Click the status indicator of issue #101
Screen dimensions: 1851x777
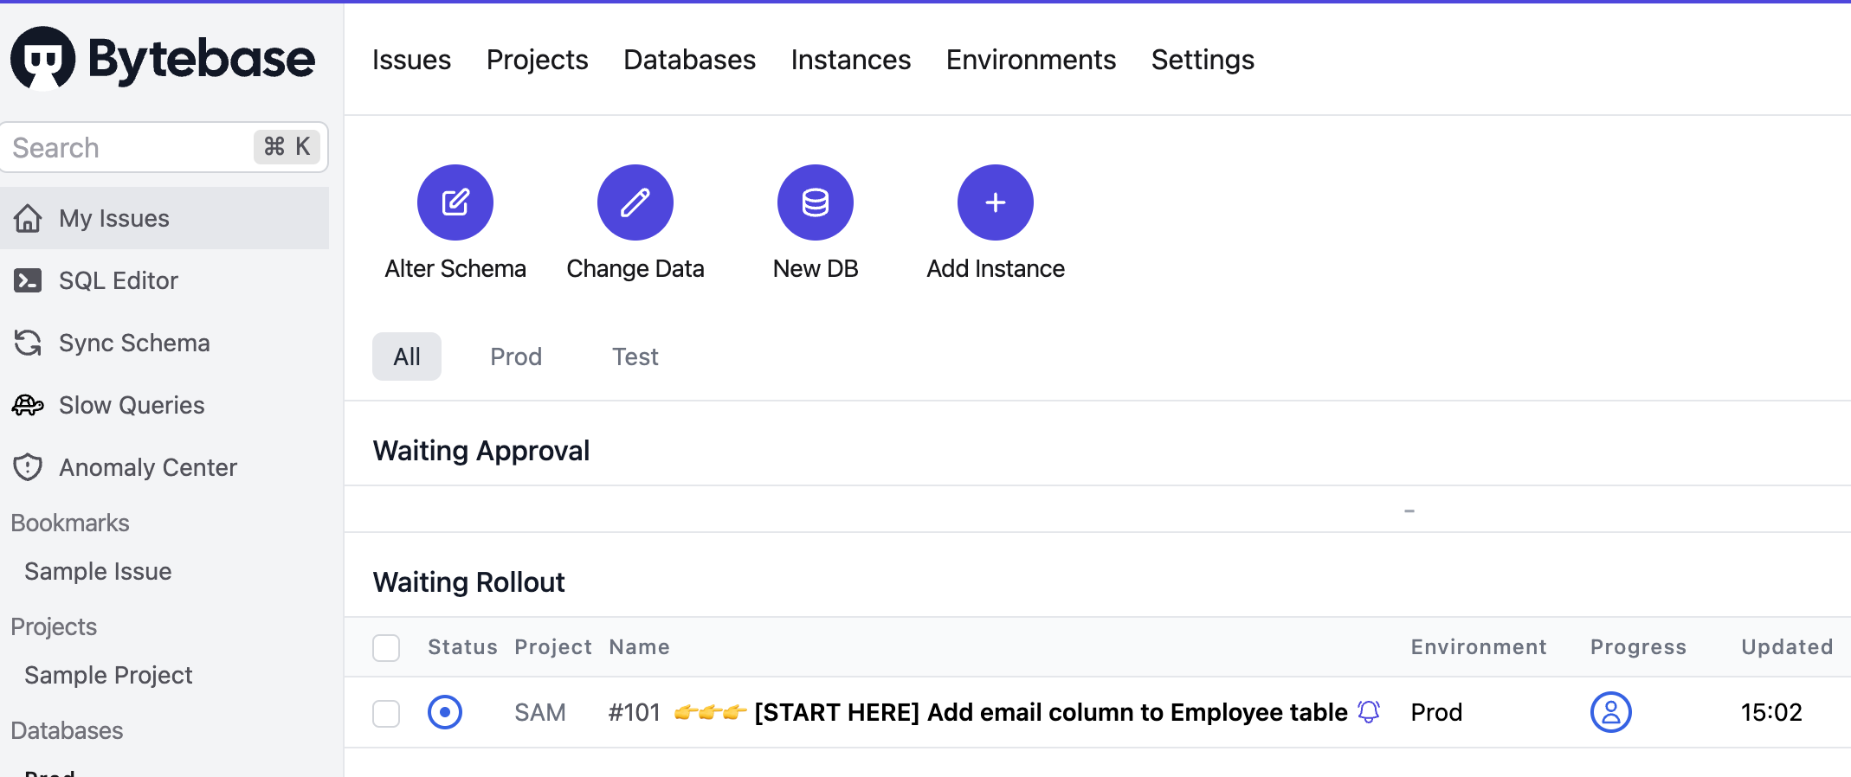pyautogui.click(x=445, y=712)
